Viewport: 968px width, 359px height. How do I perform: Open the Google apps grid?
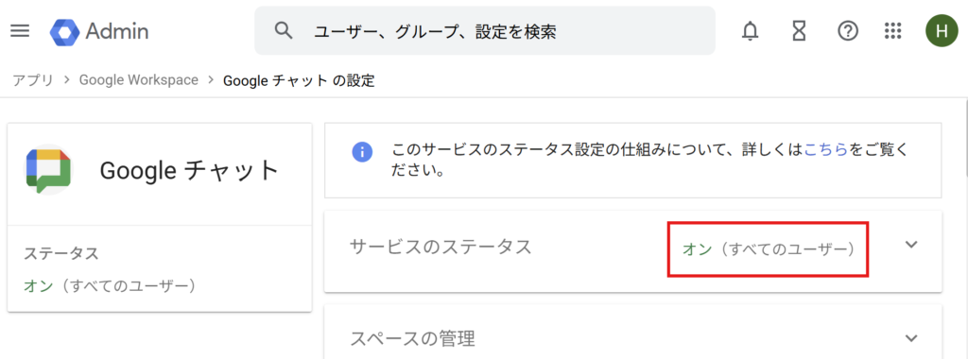(892, 31)
